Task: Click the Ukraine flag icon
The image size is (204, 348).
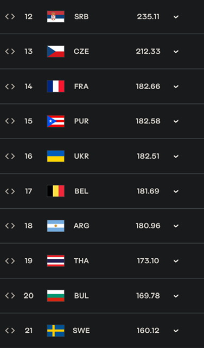Action: click(55, 156)
